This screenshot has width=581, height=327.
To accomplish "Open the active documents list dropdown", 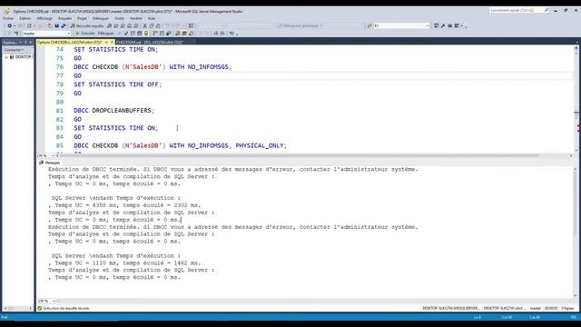I will click(x=577, y=43).
